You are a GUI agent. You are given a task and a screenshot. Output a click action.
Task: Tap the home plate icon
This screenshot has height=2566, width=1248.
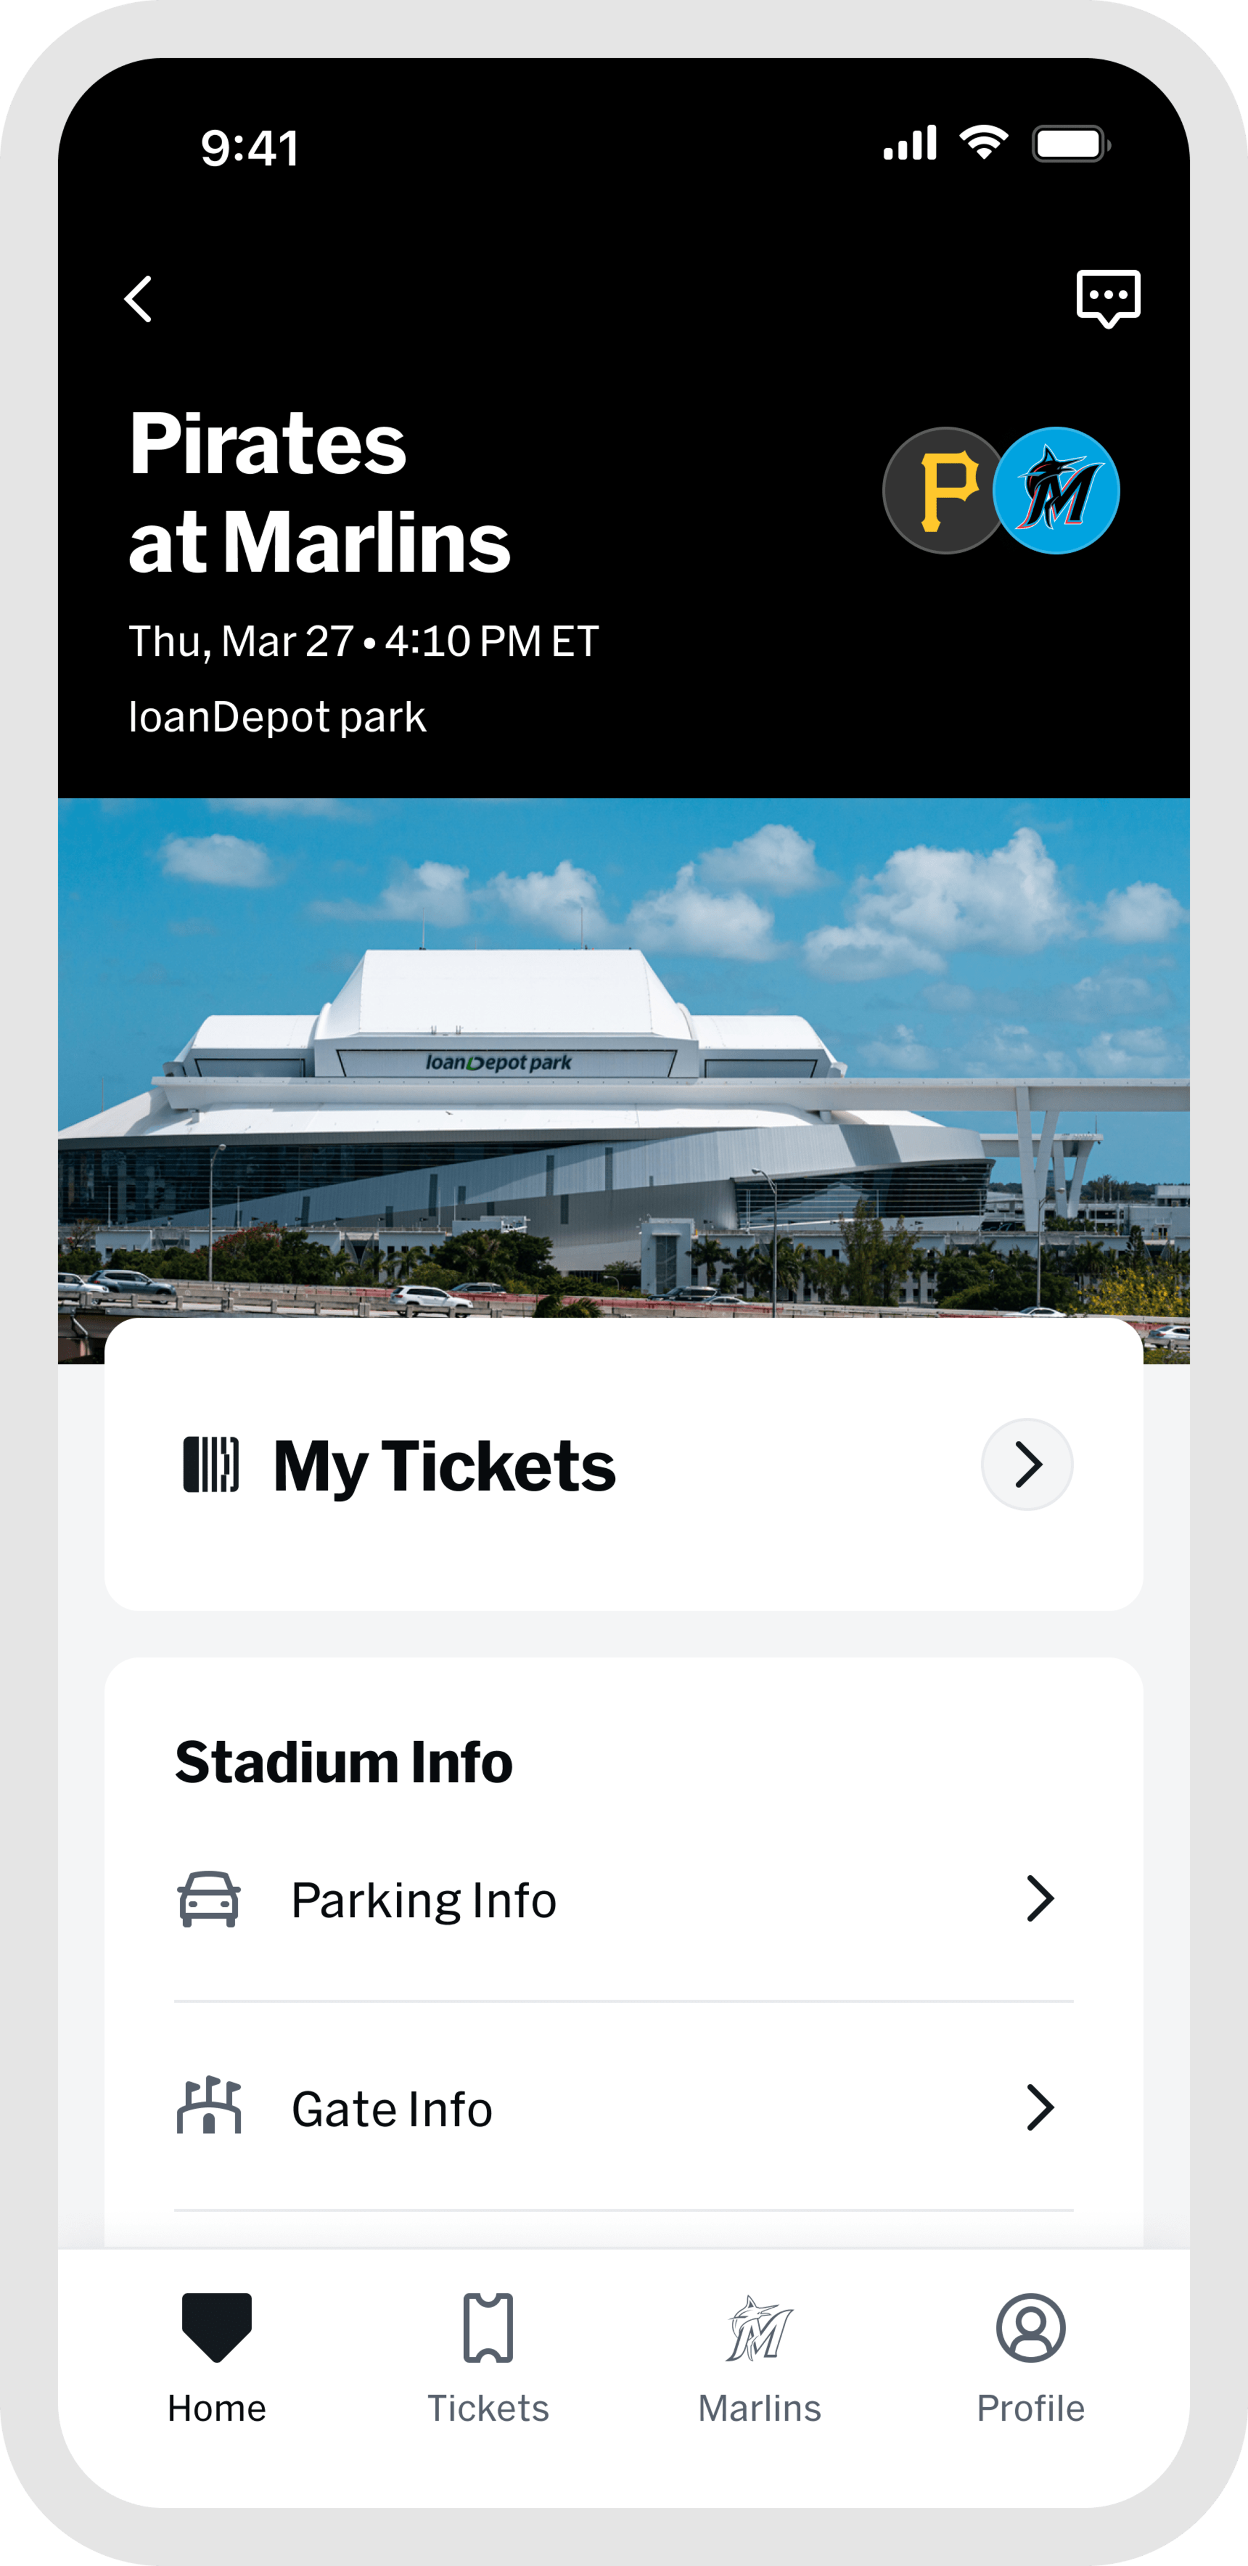tap(217, 2327)
